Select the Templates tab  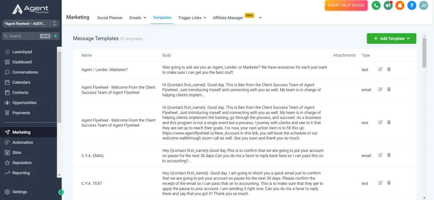(x=162, y=18)
